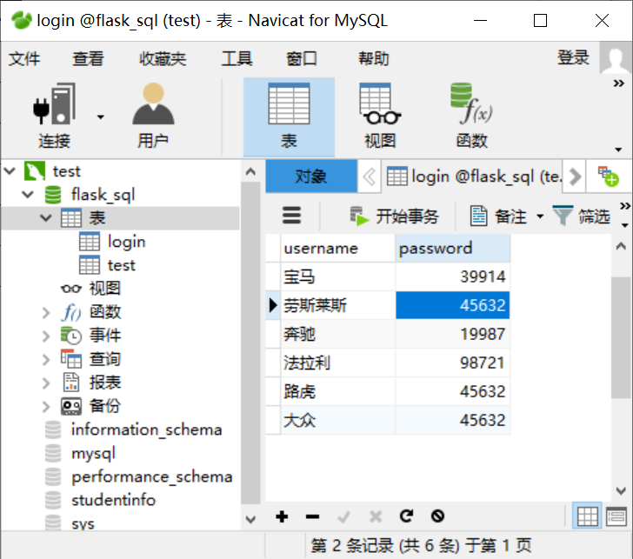Screen dimensions: 633x559
Task: Select the 查询 node in tree
Action: (x=105, y=359)
